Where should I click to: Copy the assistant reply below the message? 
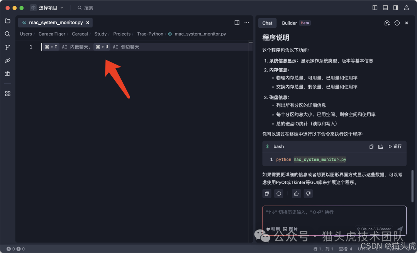(267, 194)
